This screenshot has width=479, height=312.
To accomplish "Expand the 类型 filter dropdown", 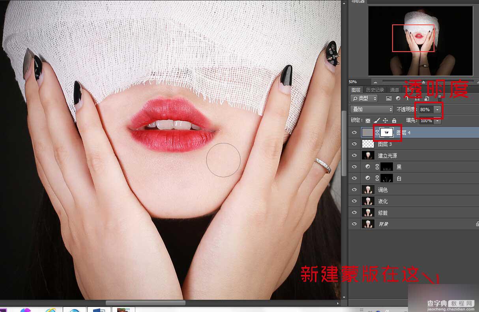I will 364,98.
